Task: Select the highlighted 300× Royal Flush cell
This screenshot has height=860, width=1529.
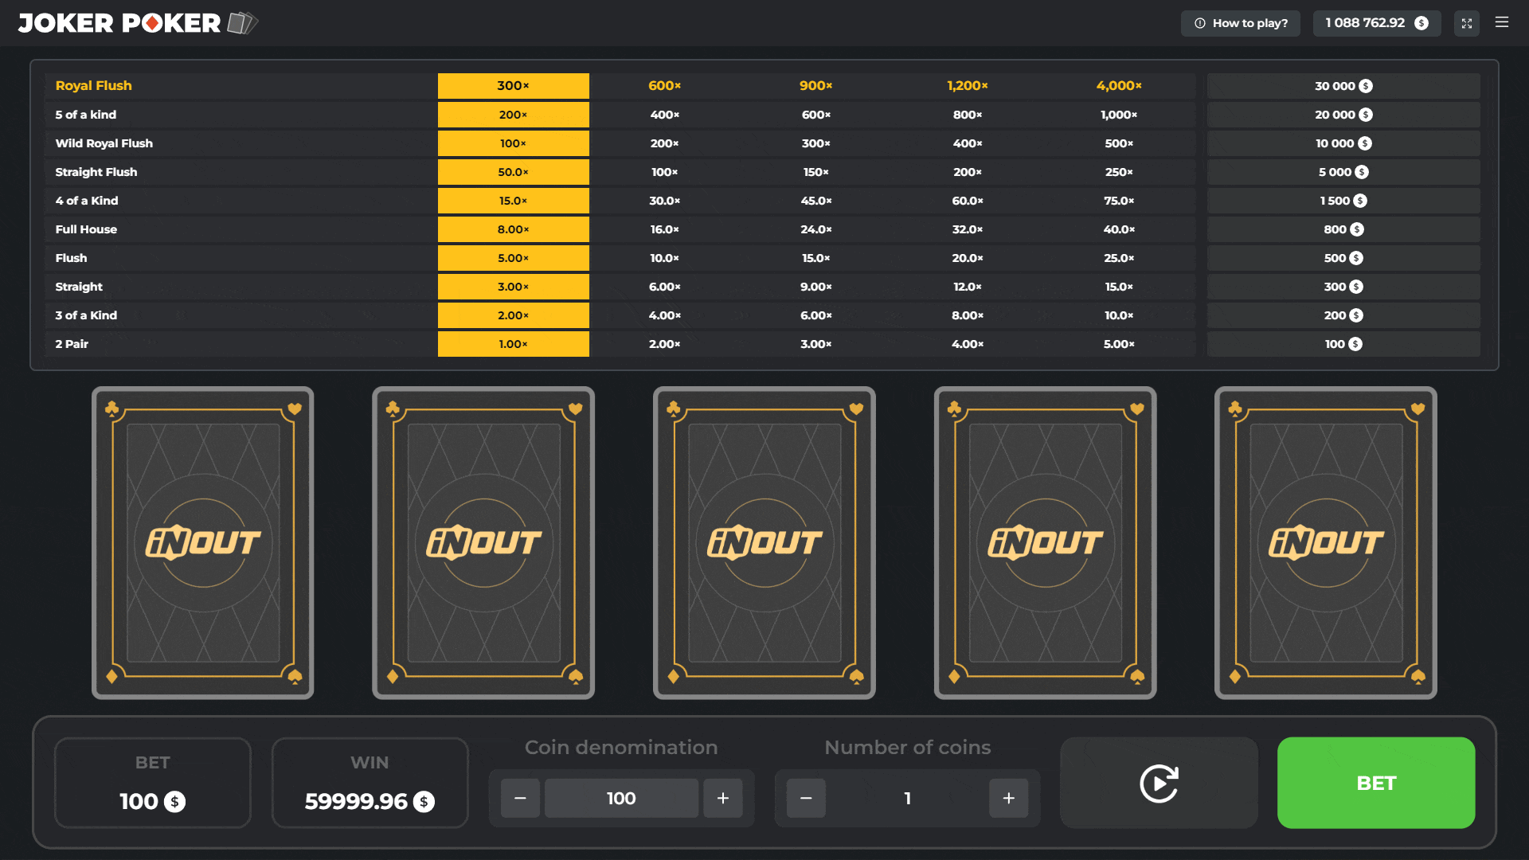Action: click(513, 86)
